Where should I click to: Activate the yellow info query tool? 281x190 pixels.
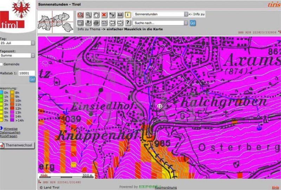pos(128,15)
